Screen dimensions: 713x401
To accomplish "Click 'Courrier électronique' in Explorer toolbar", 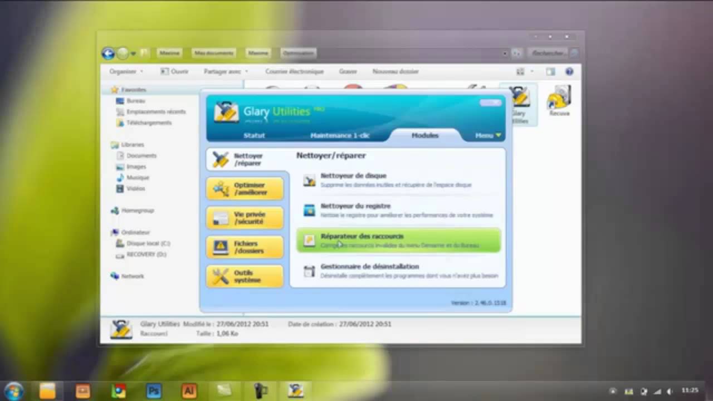I will click(294, 71).
